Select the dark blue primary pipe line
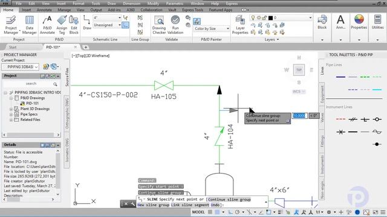Screen dimensions: 387x217 (x=340, y=77)
